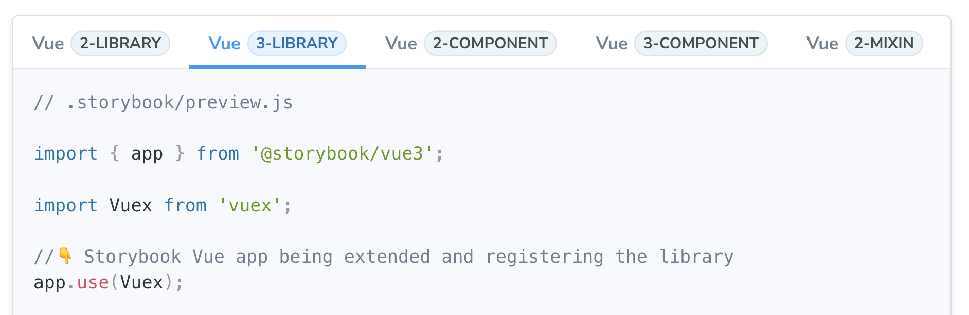The width and height of the screenshot is (969, 315).
Task: Click the 3-COMPONENT badge pill
Action: (701, 43)
